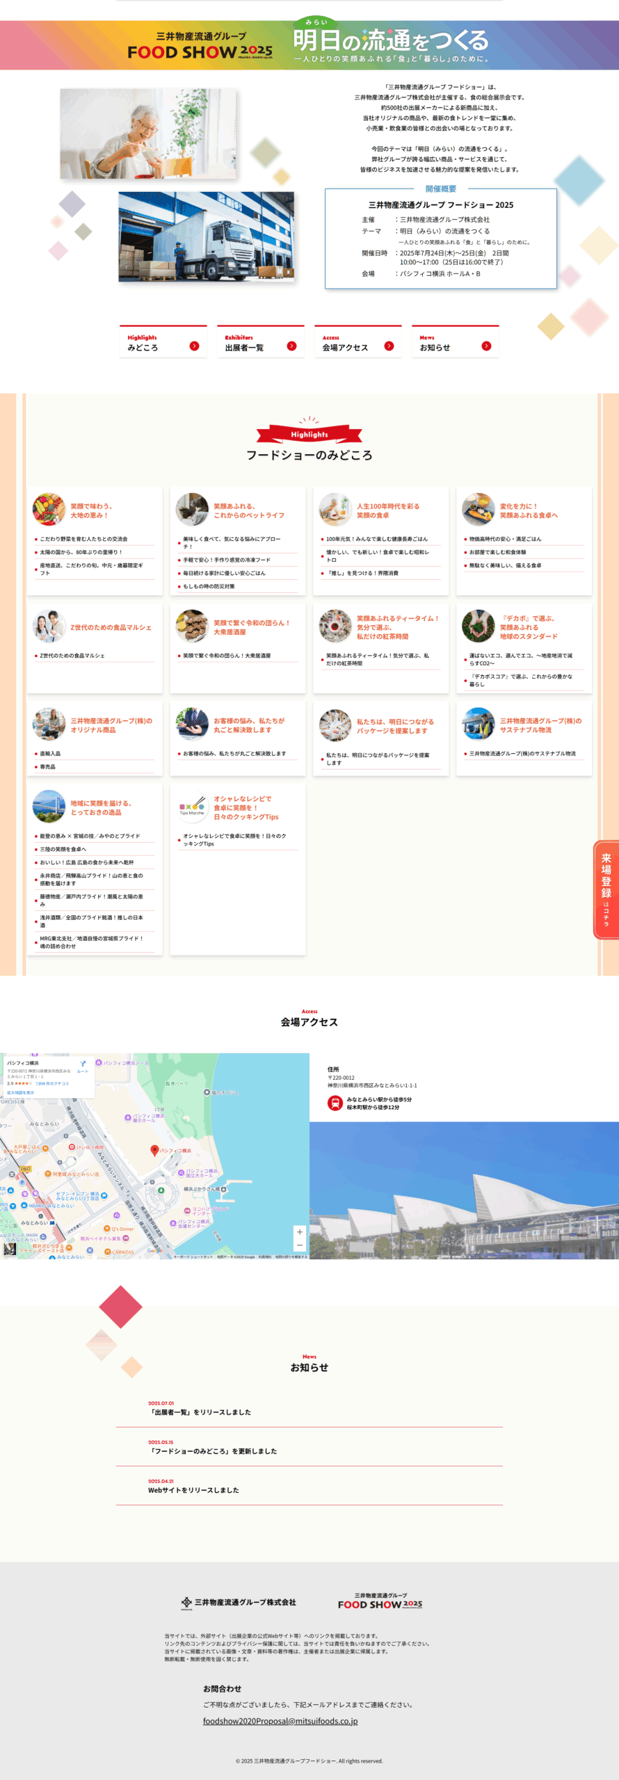Click the couple circle image for Z世代 マルシェ

coord(49,626)
